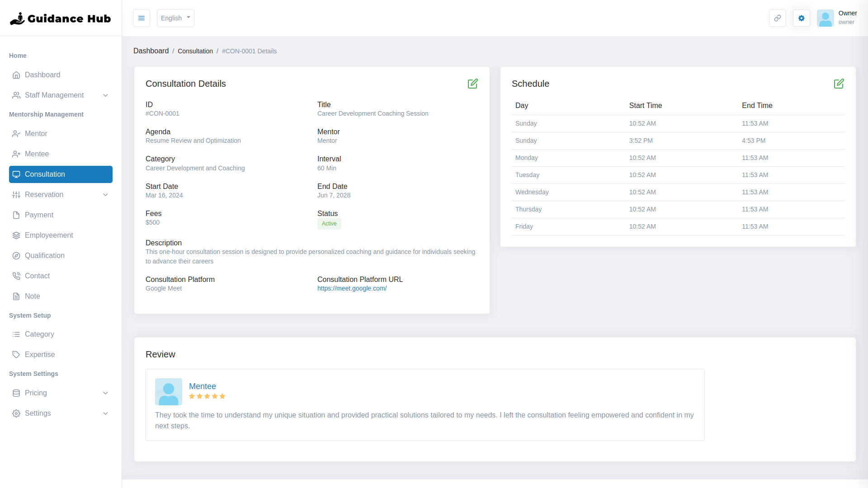This screenshot has height=488, width=868.
Task: Open the settings gear in the header
Action: pos(802,18)
